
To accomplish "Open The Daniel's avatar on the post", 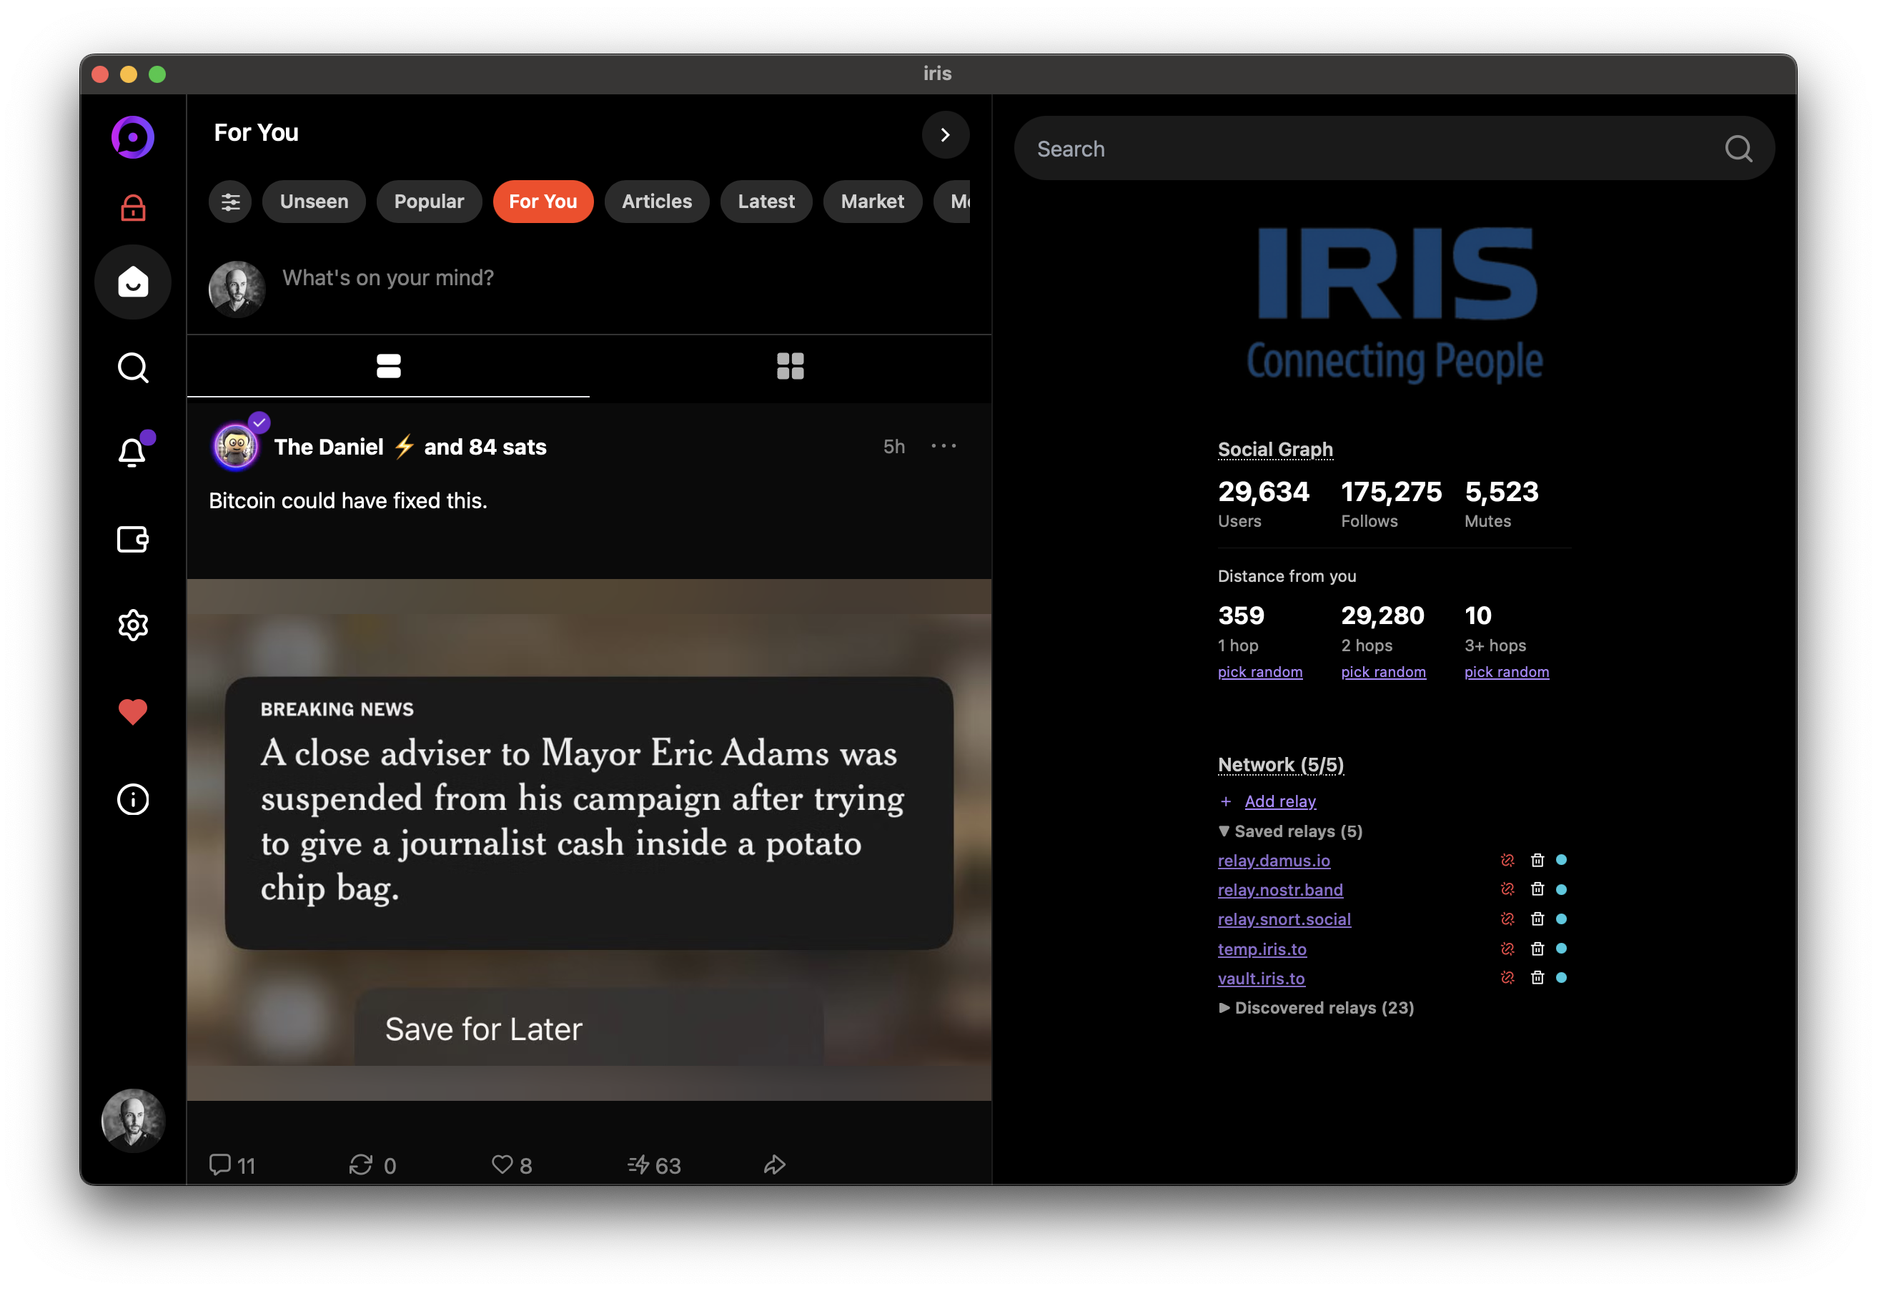I will click(235, 446).
